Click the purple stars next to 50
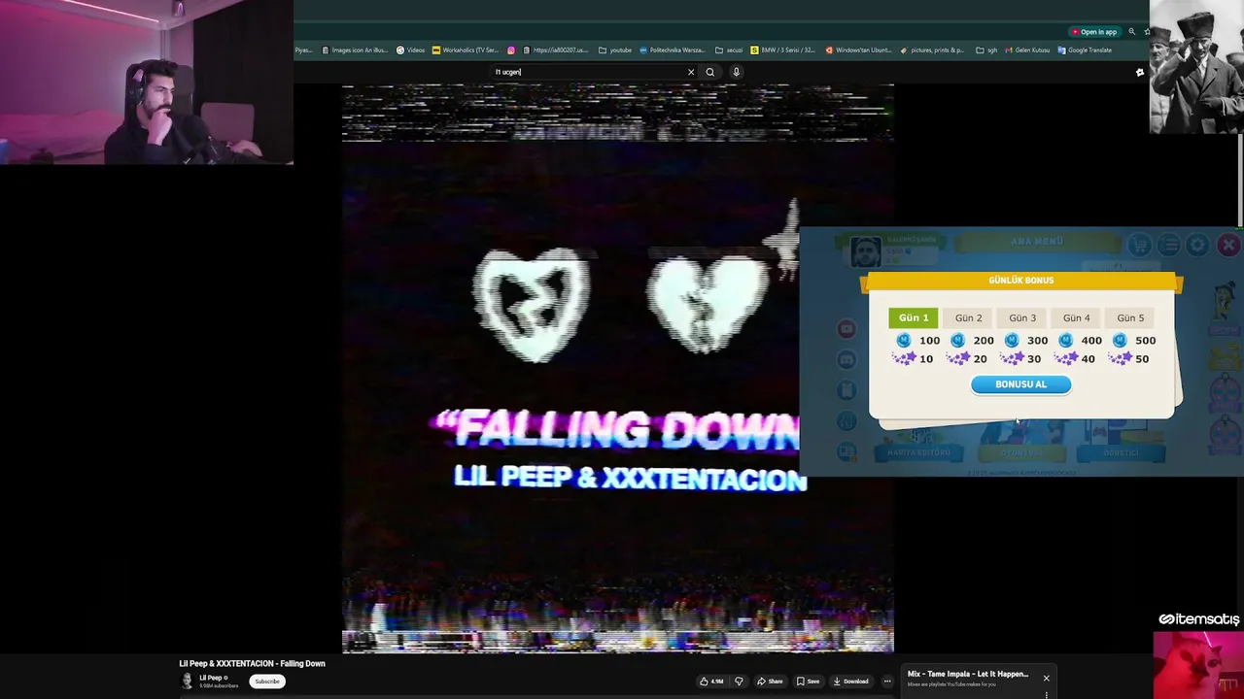Image resolution: width=1244 pixels, height=699 pixels. coord(1120,359)
